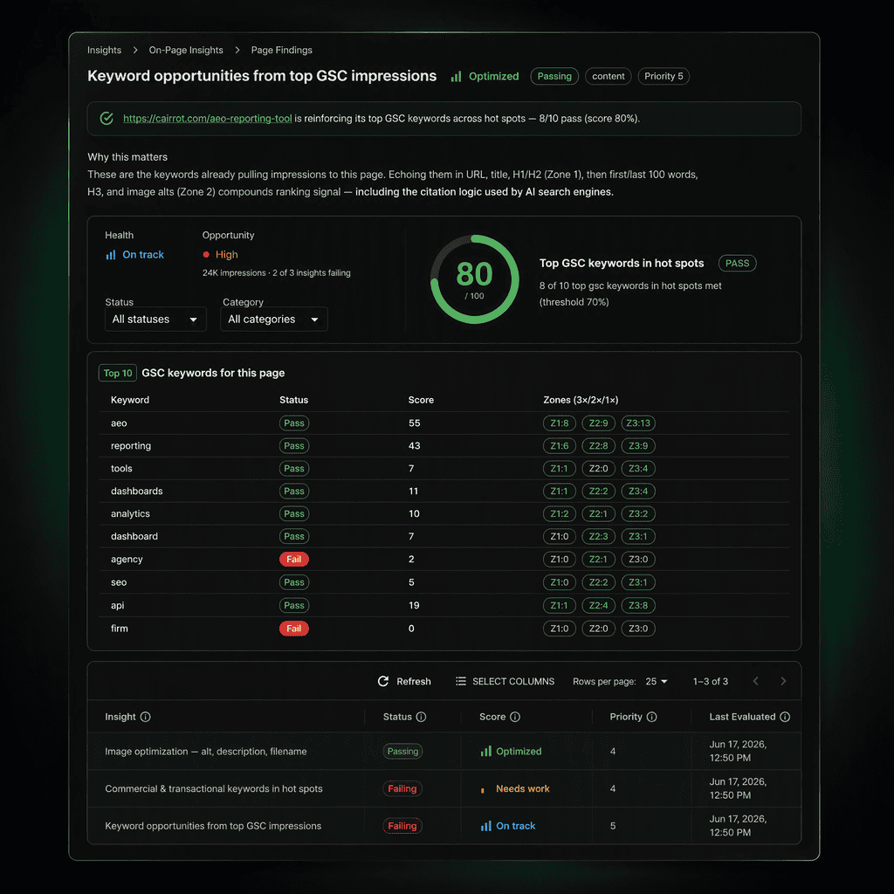This screenshot has width=894, height=894.
Task: Click the Last Evaluated info icon
Action: [x=785, y=717]
